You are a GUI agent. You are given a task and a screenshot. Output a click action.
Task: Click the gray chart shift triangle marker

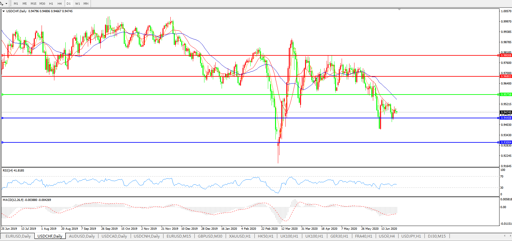(399, 10)
